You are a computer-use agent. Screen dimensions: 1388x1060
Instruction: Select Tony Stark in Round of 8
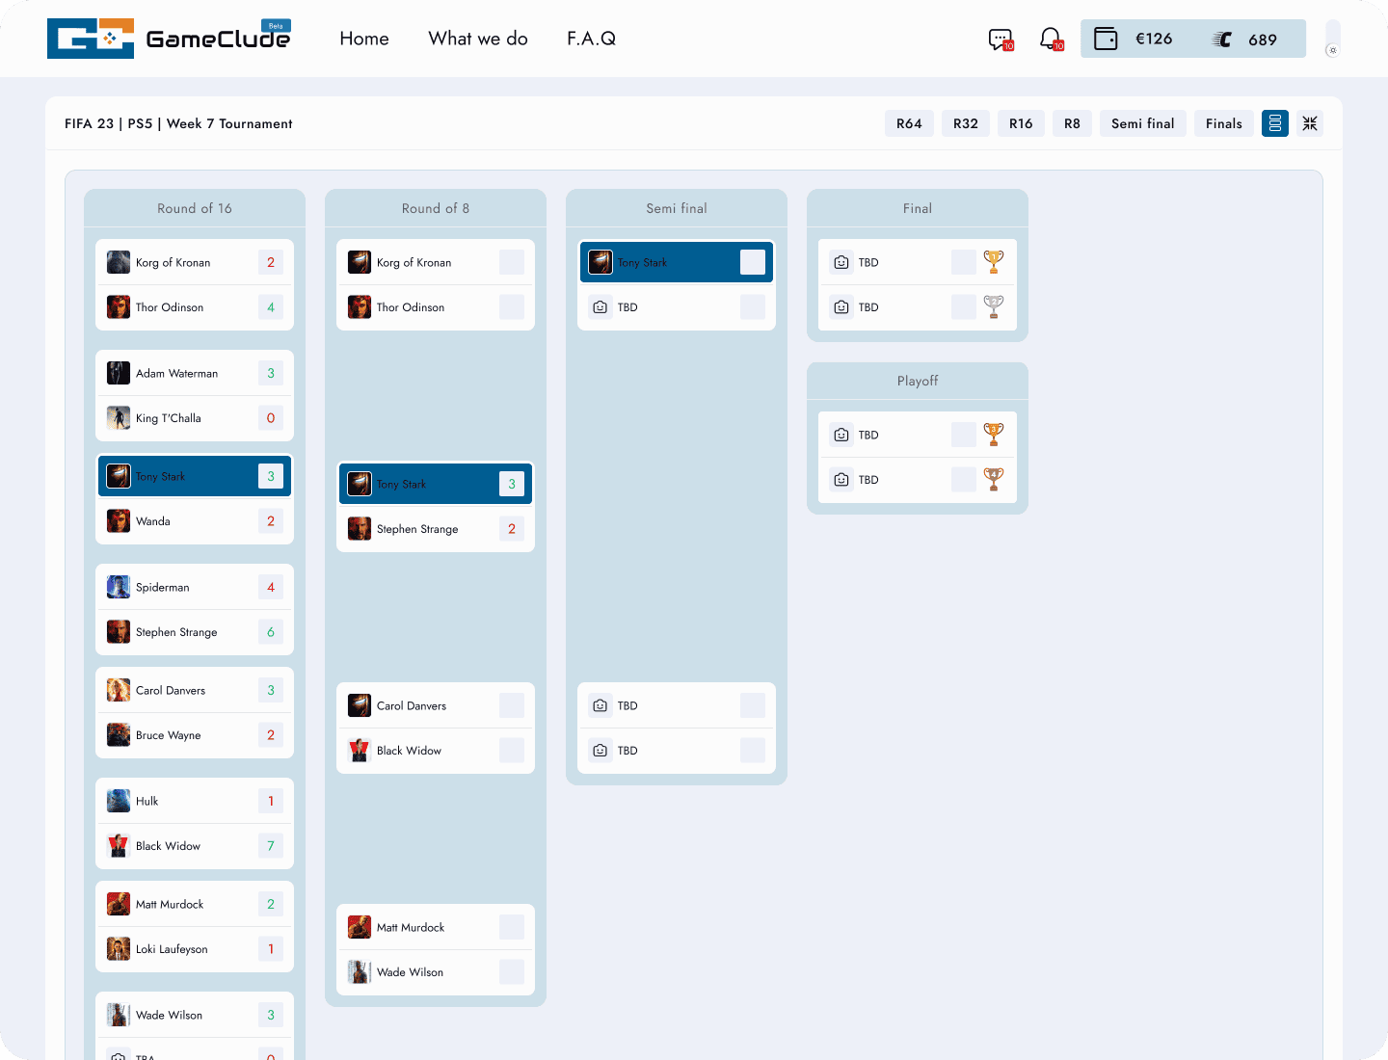(x=436, y=484)
